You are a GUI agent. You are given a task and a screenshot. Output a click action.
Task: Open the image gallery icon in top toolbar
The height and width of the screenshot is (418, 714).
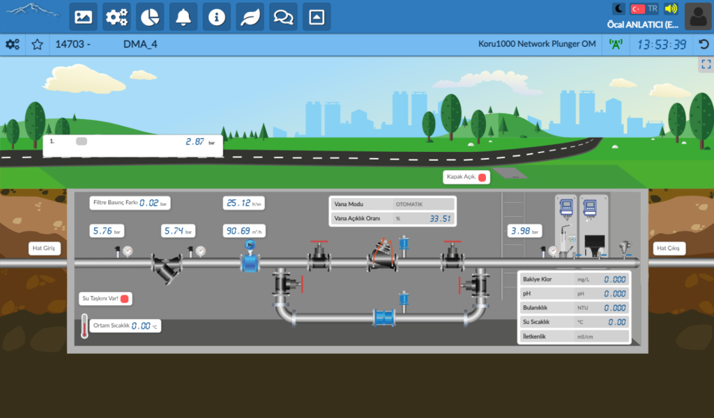pyautogui.click(x=84, y=17)
